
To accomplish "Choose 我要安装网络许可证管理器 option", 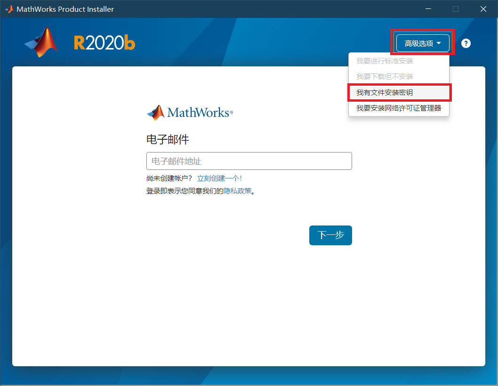I will (399, 108).
